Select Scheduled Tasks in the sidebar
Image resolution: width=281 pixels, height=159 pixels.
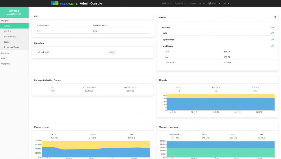pyautogui.click(x=11, y=47)
